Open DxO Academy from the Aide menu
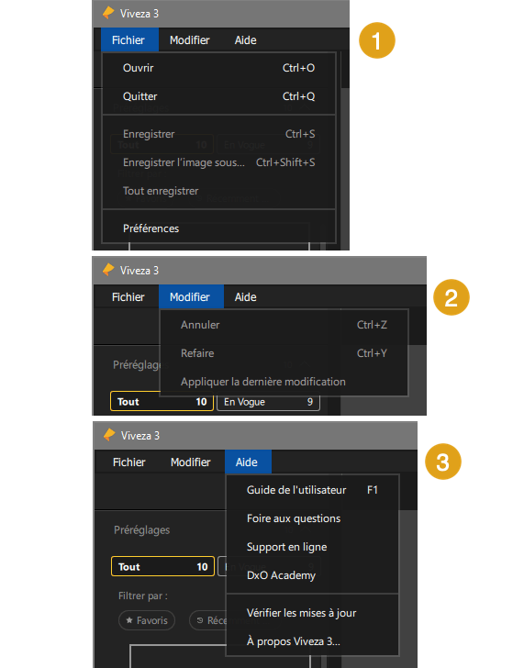The image size is (524, 668). tap(312, 575)
